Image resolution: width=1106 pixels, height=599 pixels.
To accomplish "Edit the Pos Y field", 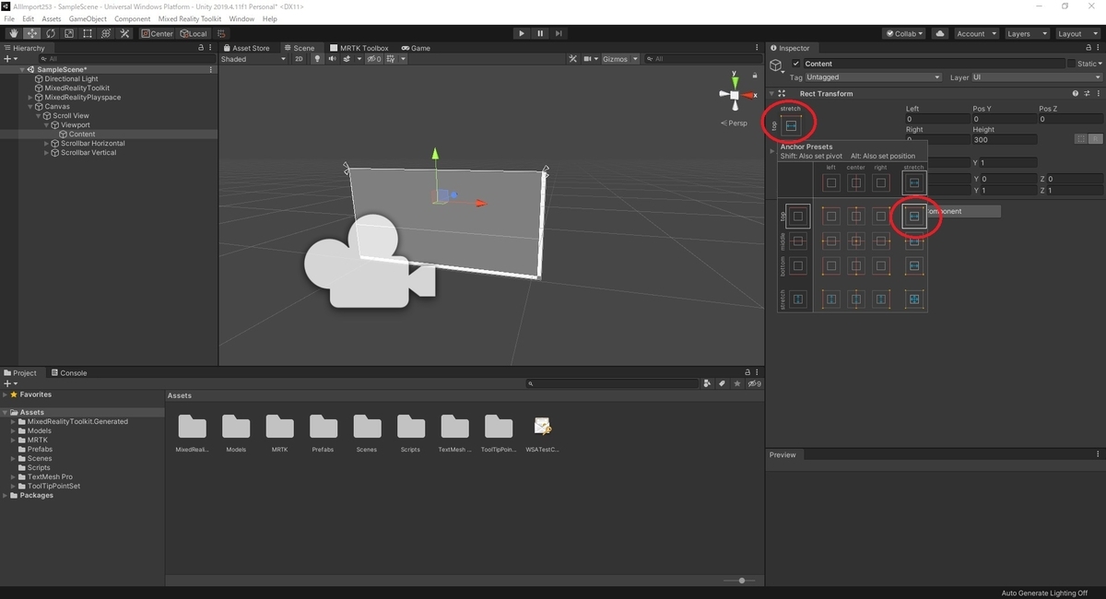I will [1004, 119].
